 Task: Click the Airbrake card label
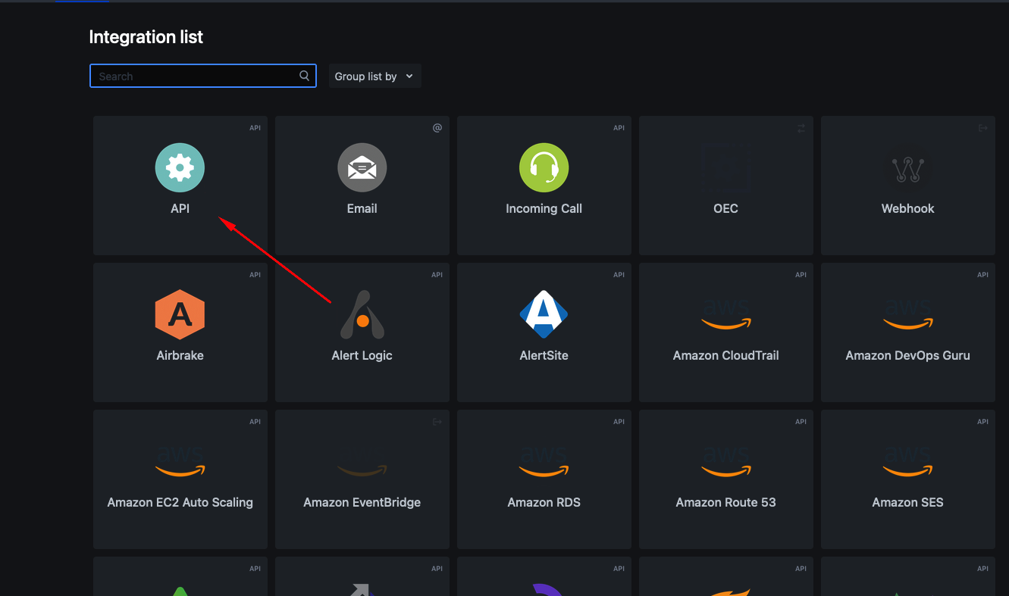click(x=180, y=355)
